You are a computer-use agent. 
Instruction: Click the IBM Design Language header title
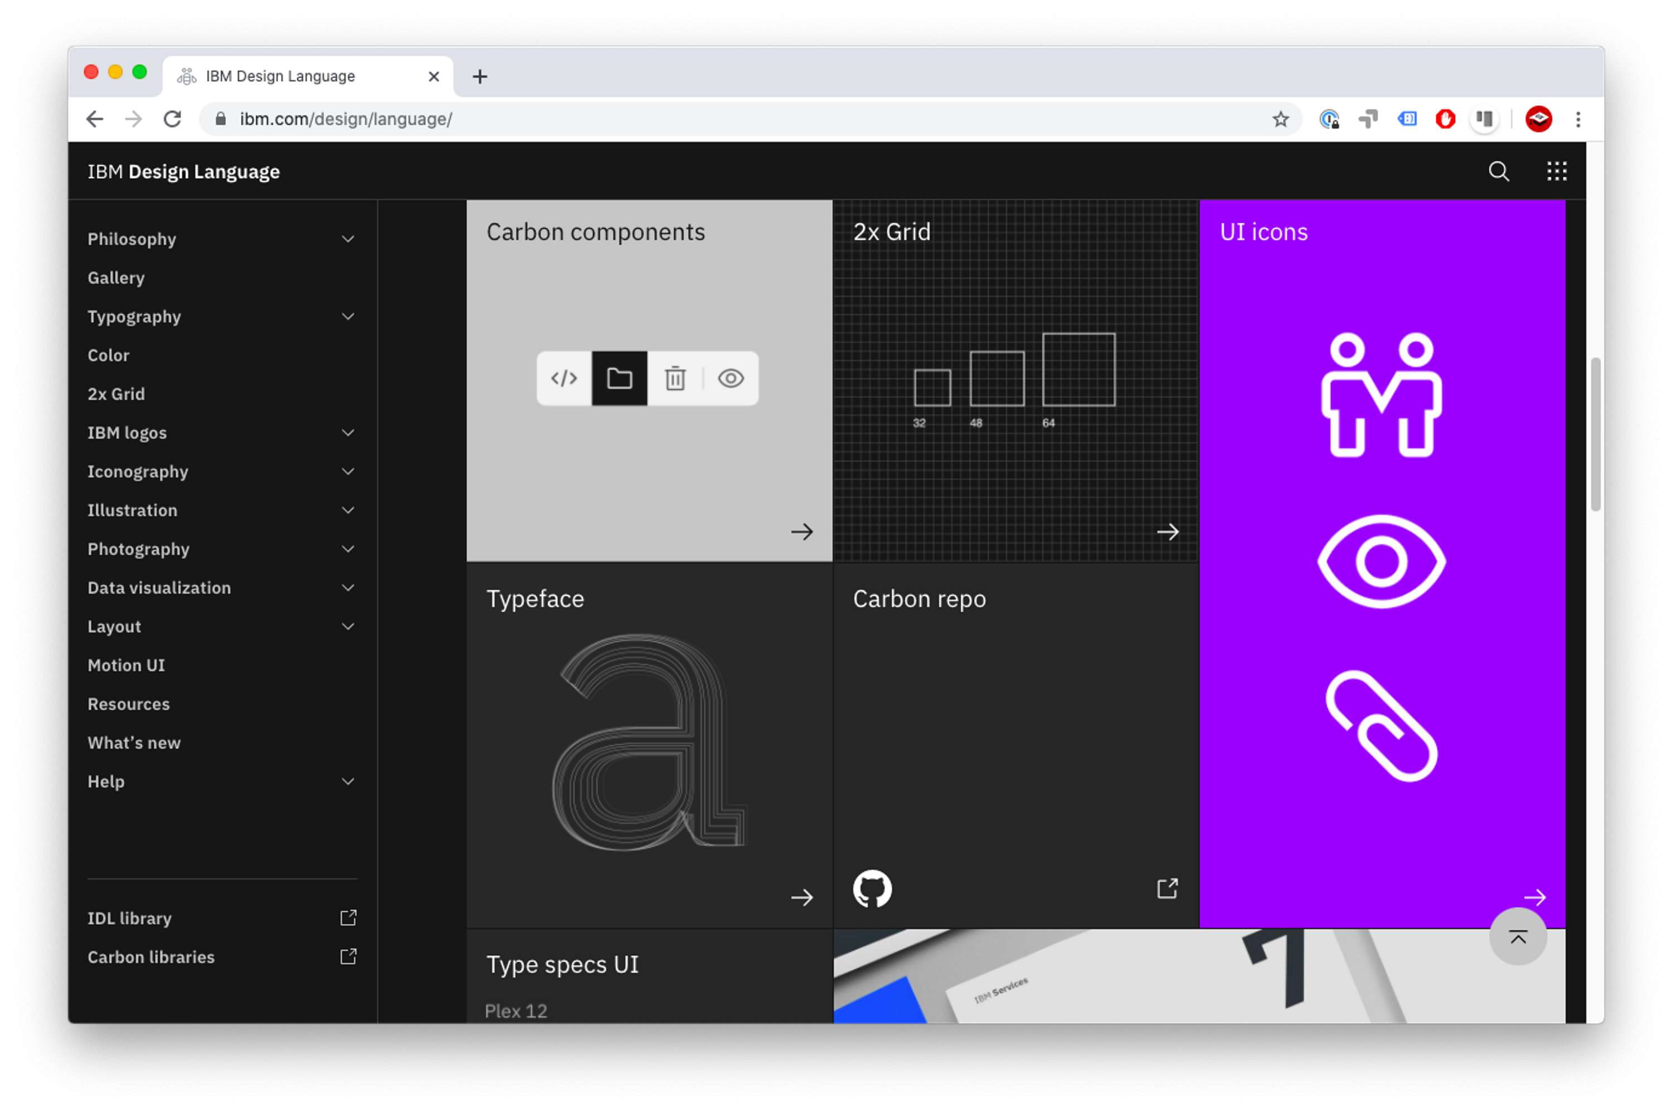click(x=183, y=172)
